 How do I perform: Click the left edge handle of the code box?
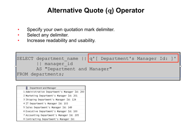click(16, 66)
